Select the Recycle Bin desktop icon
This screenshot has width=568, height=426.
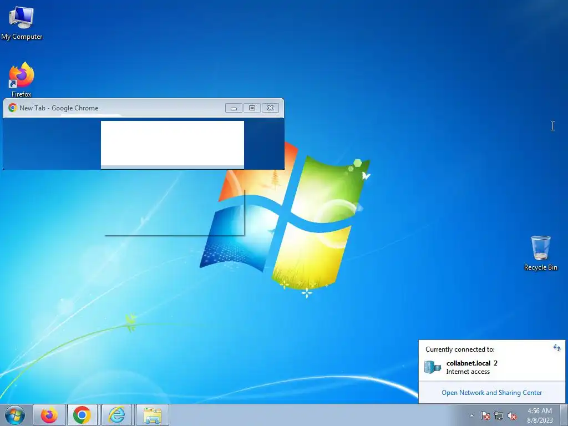(540, 253)
